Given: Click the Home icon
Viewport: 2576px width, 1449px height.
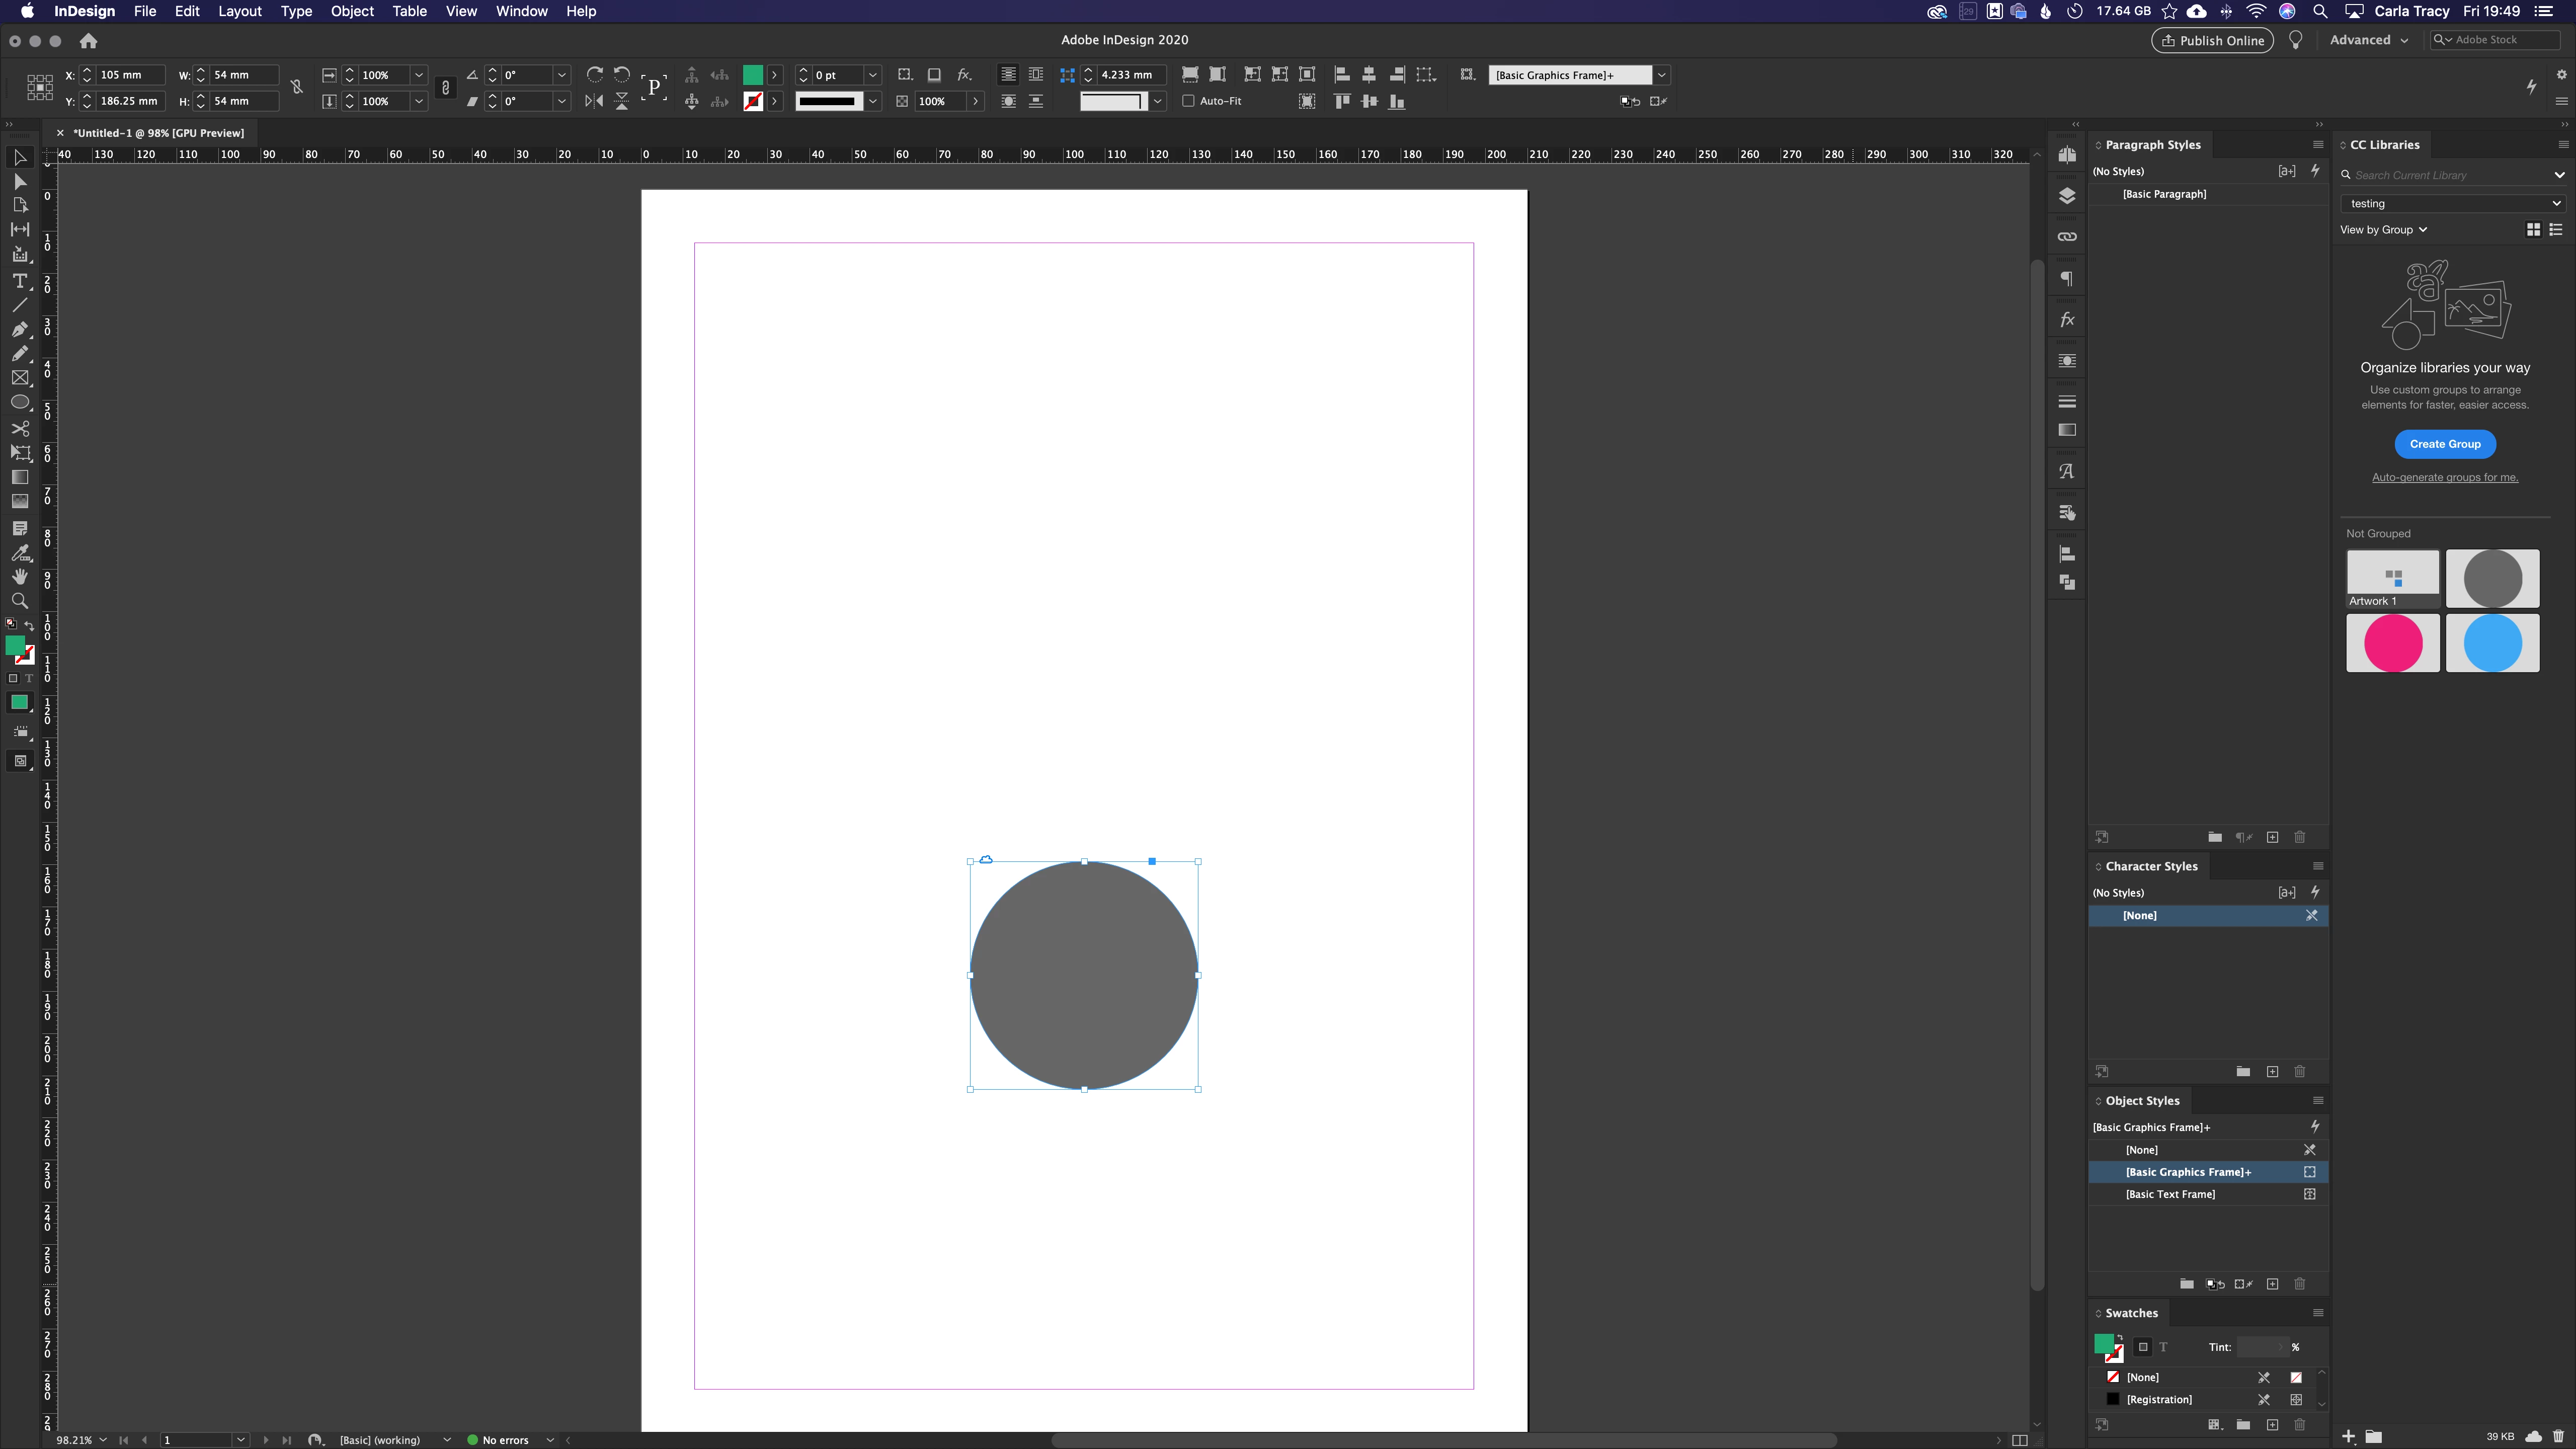Looking at the screenshot, I should 88,41.
